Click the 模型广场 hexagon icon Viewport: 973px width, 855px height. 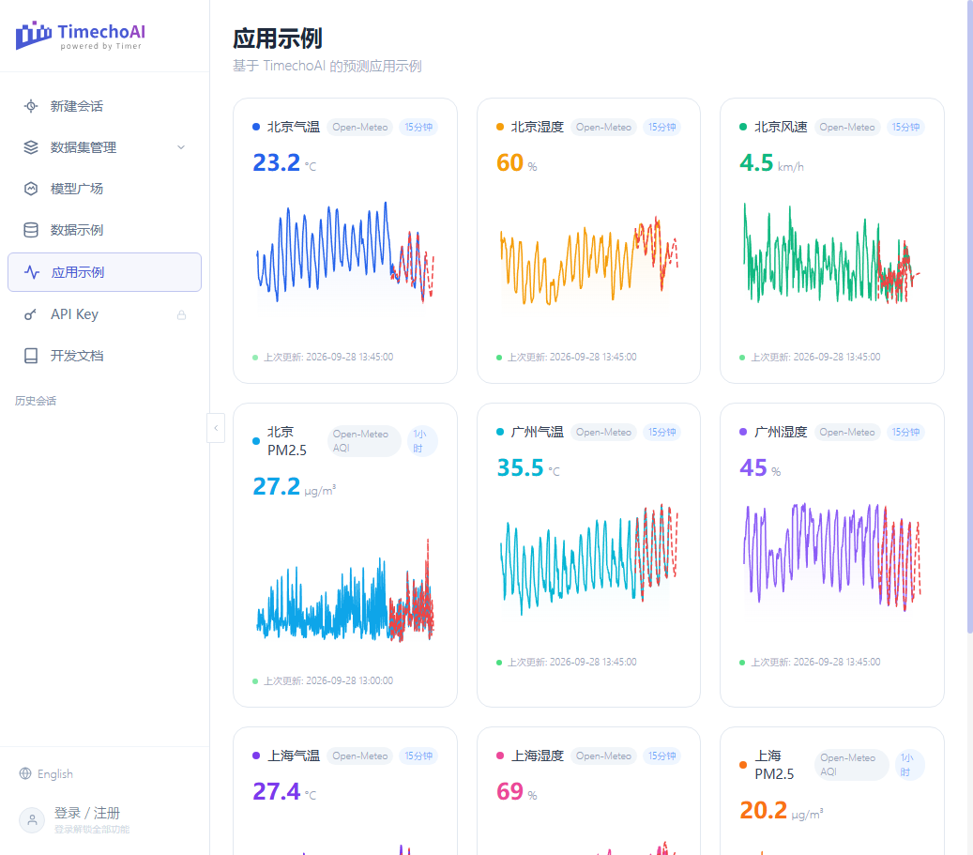pos(31,189)
